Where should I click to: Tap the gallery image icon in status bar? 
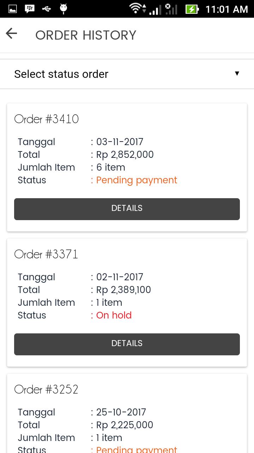pos(13,9)
